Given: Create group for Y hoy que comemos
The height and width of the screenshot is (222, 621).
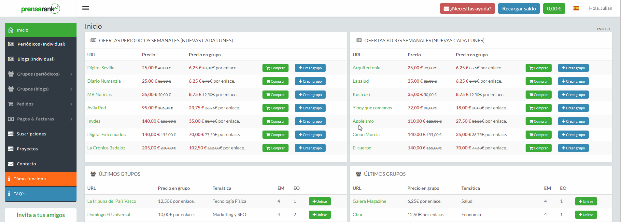Looking at the screenshot, I should [573, 108].
